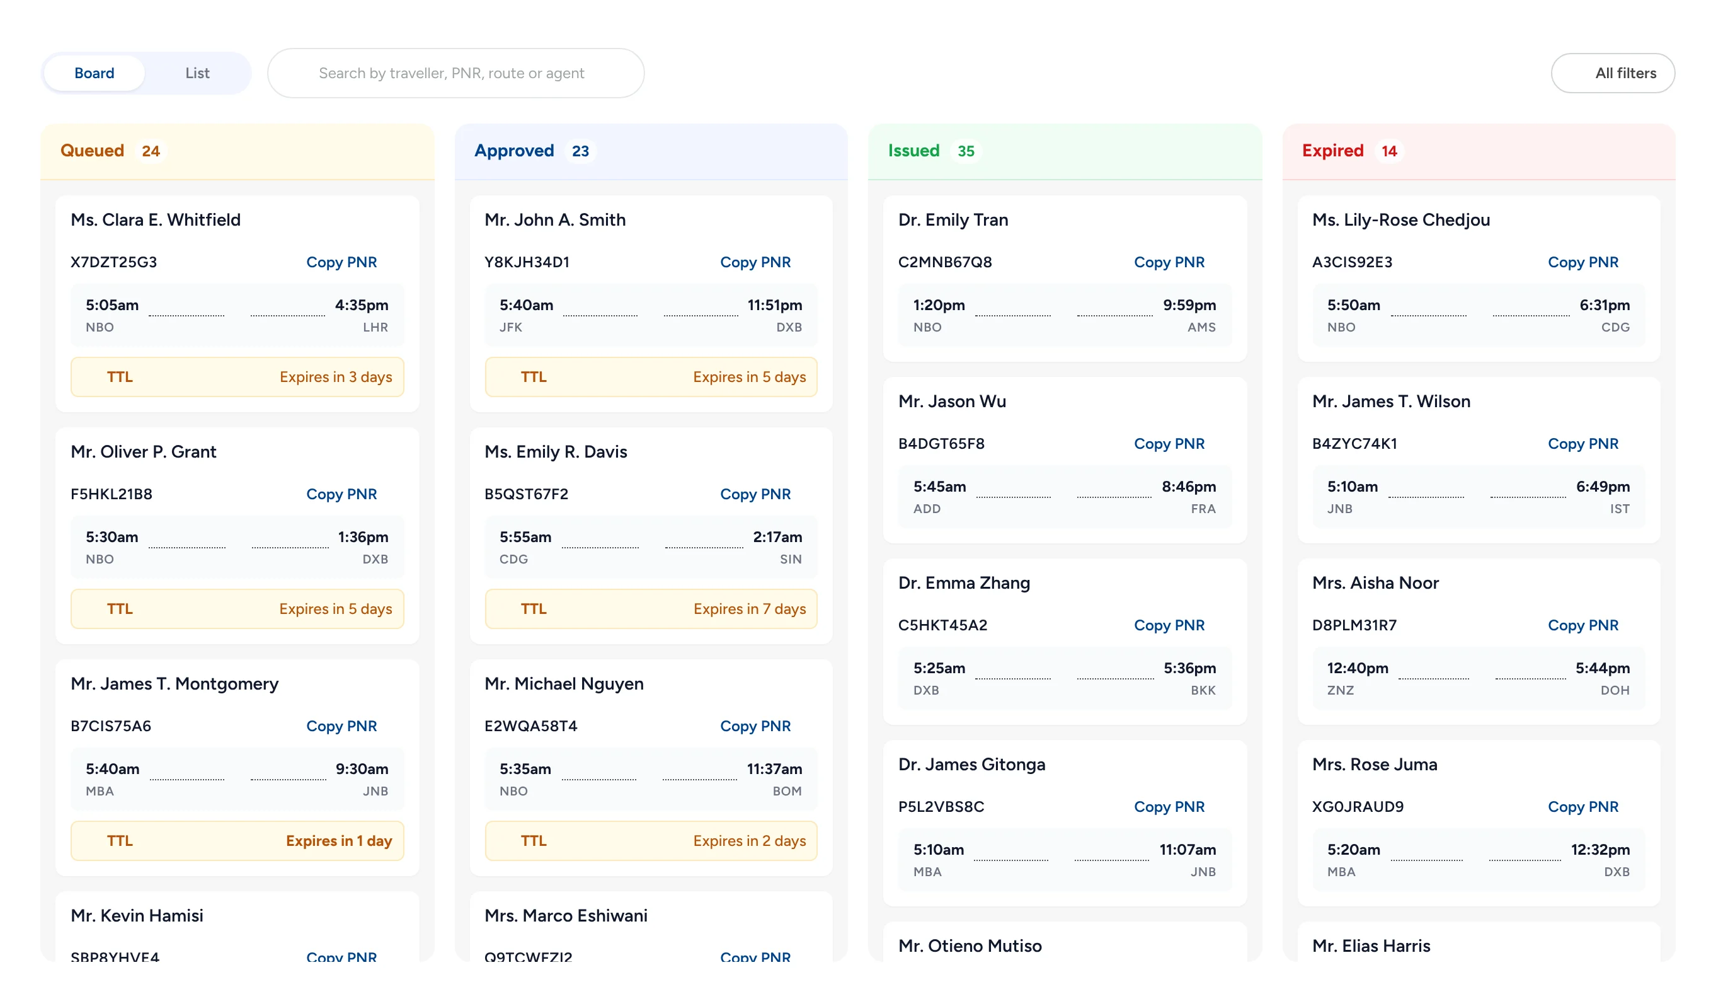This screenshot has width=1711, height=1006.
Task: Select the Issued column header
Action: (x=1065, y=151)
